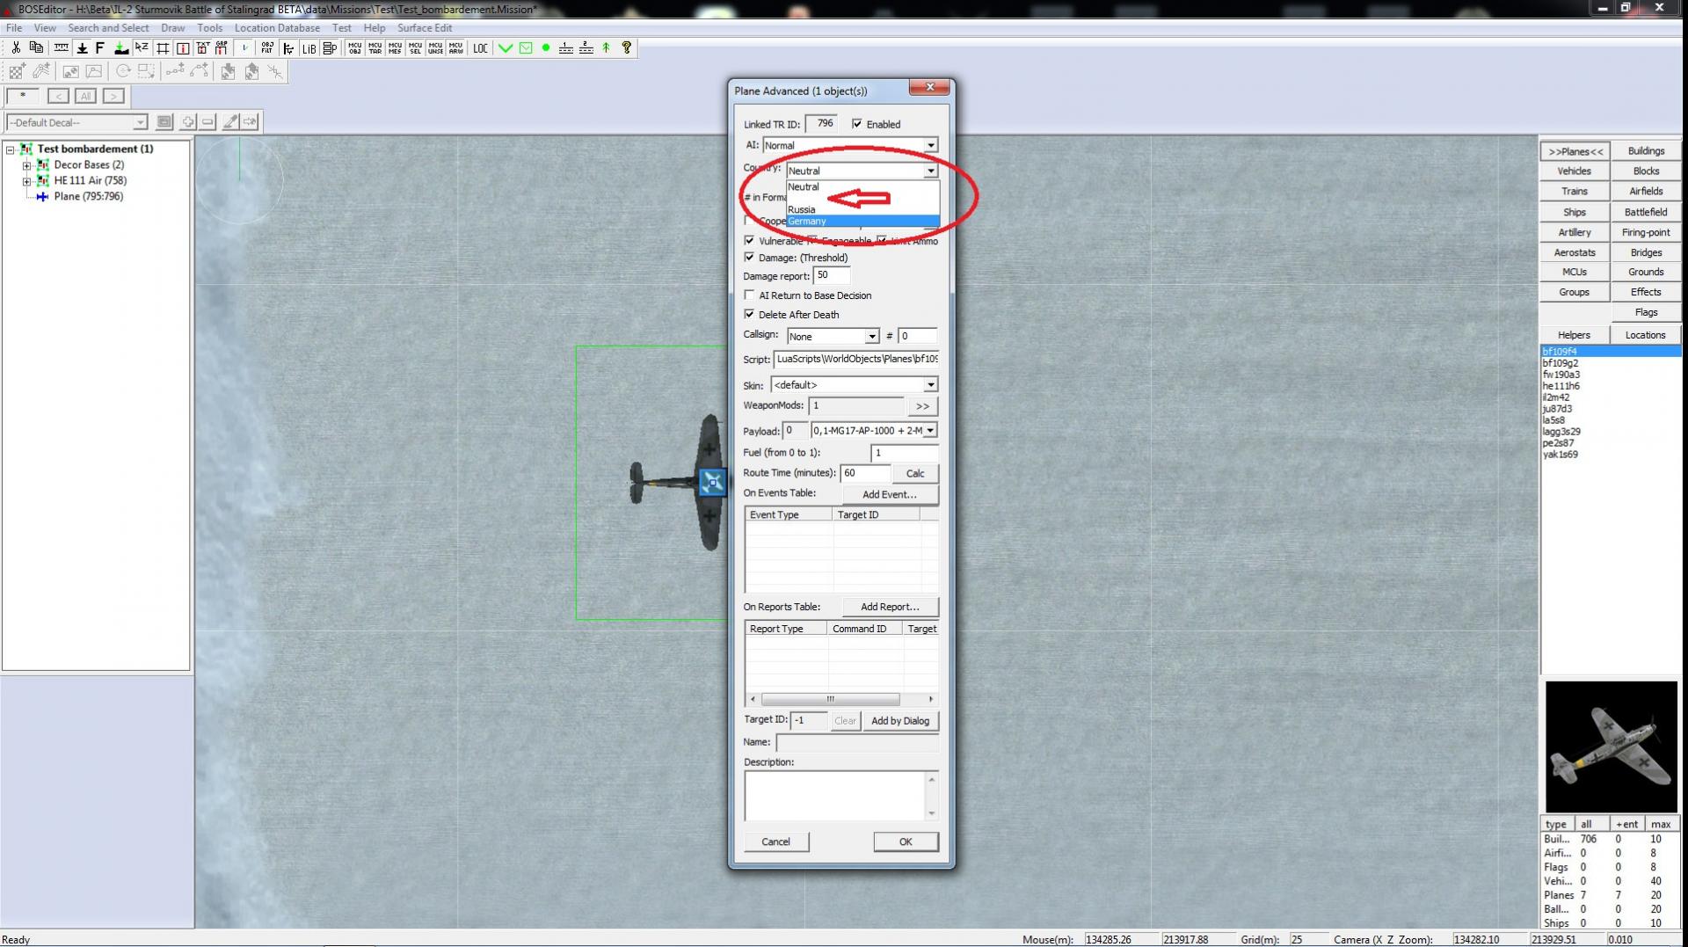Switch to the Buildings object tab
The image size is (1688, 947).
(x=1646, y=151)
